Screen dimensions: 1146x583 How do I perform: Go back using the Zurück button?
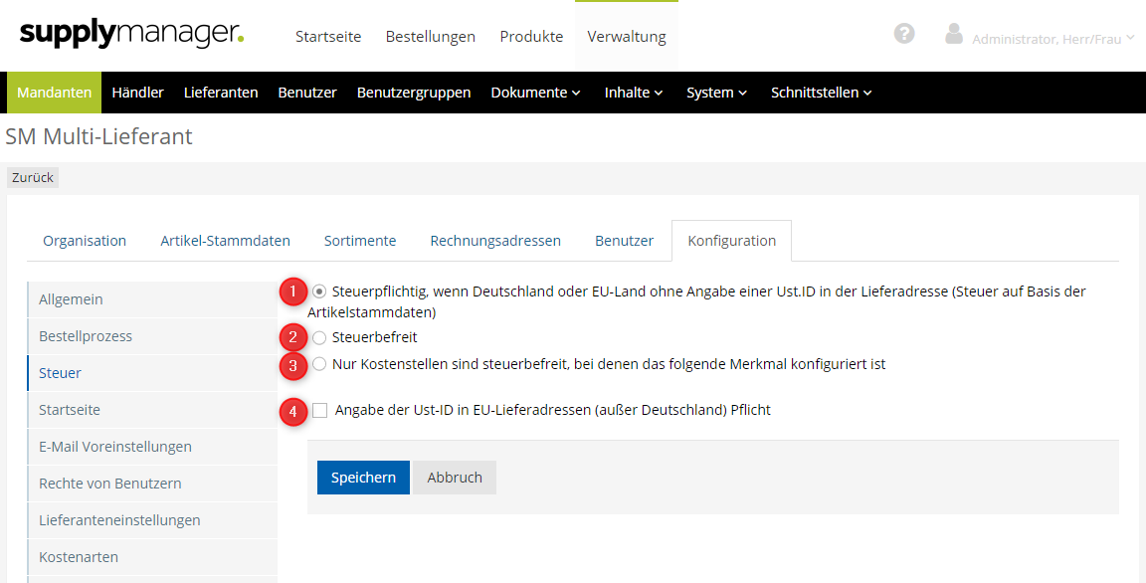click(x=33, y=177)
